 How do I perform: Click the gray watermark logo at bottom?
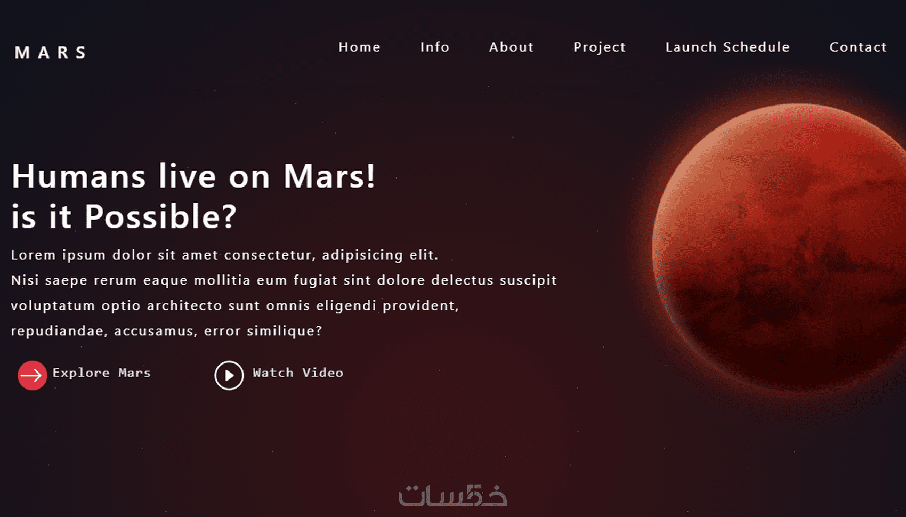453,495
